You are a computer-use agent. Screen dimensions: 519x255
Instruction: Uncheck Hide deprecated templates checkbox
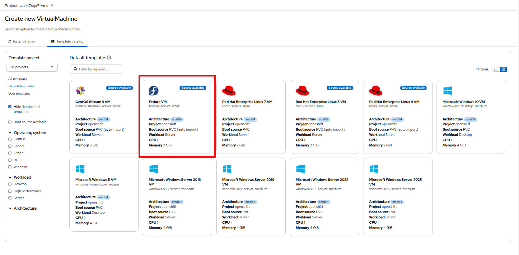(x=10, y=107)
